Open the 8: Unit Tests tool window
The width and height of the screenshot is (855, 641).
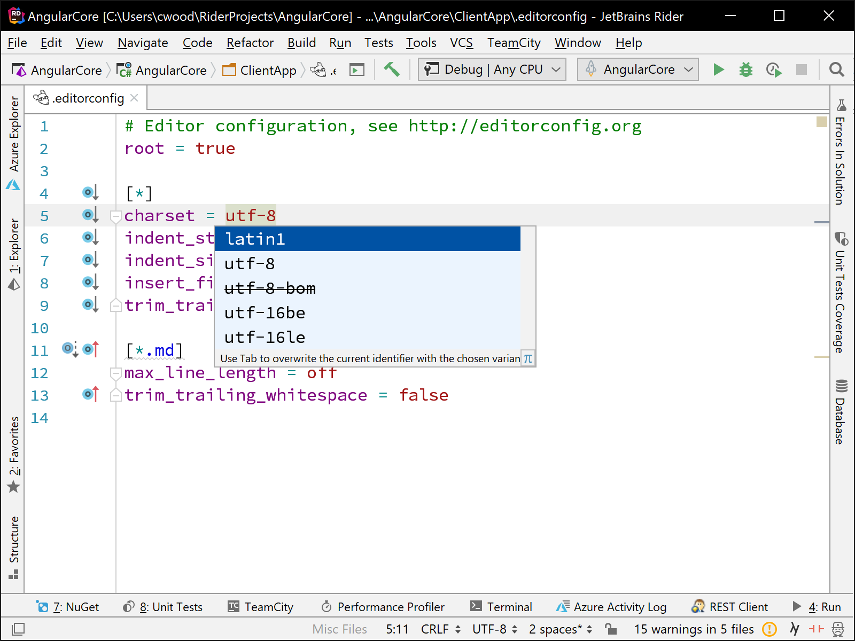[x=162, y=607]
